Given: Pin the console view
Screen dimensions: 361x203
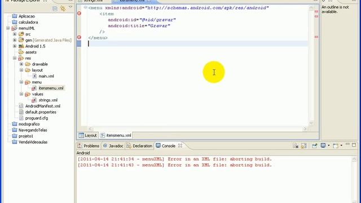Looking at the screenshot, I should click(x=315, y=145).
